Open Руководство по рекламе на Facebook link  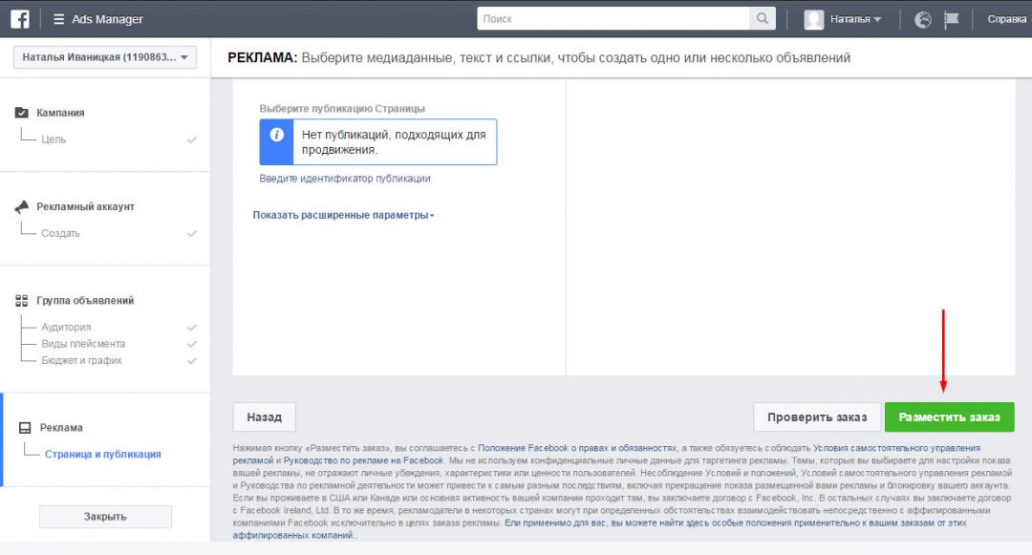pyautogui.click(x=363, y=460)
